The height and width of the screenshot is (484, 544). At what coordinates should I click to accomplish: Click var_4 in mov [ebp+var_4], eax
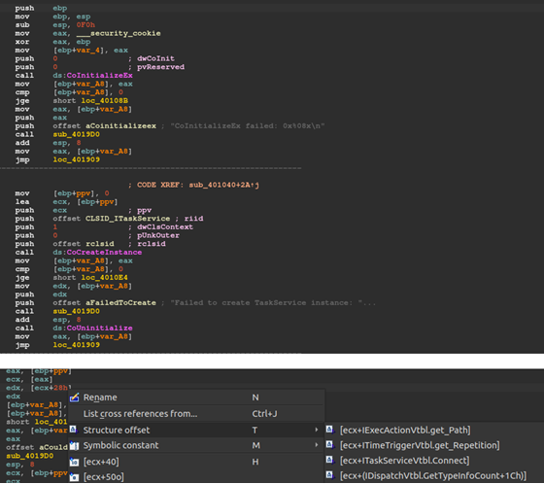(x=88, y=51)
